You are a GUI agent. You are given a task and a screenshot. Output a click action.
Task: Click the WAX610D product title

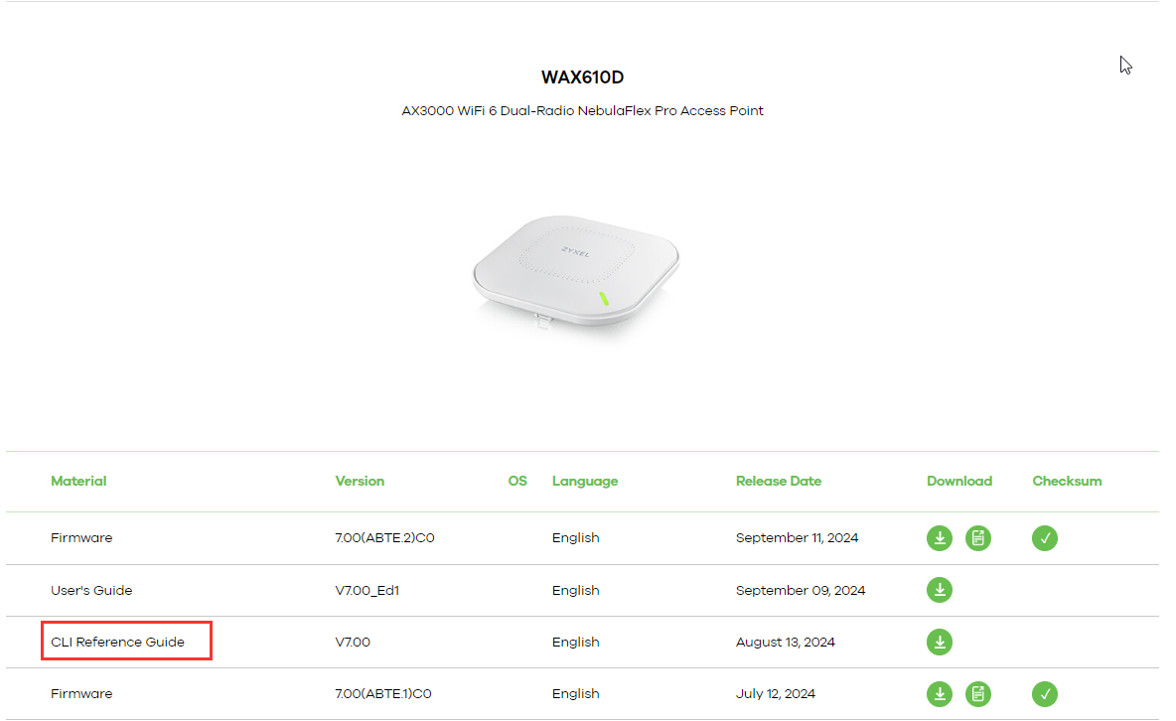click(584, 76)
